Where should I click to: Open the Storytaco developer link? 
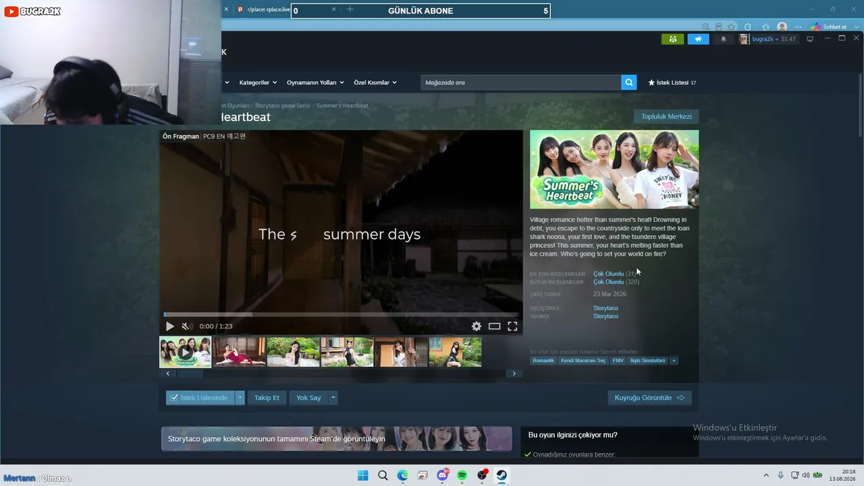pos(605,308)
